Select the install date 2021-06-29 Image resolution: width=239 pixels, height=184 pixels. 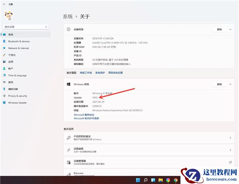coord(98,102)
